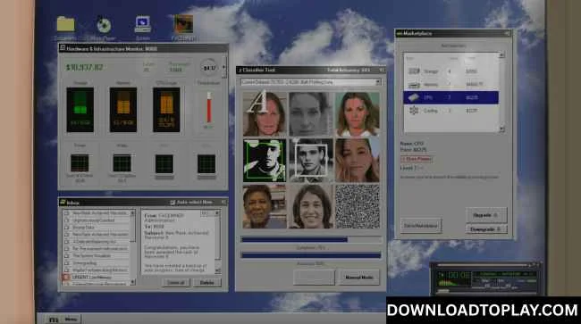Select the smiling face thumbnail in bottom row
The height and width of the screenshot is (324, 581).
(311, 206)
